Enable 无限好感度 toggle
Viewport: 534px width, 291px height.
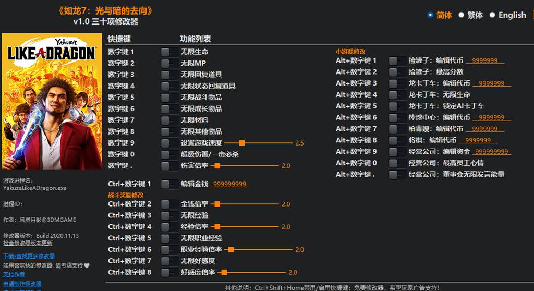tap(169, 261)
